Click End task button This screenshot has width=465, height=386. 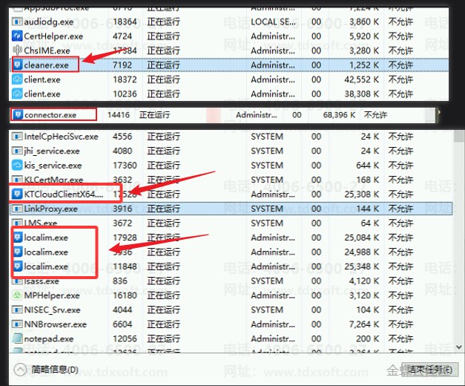[429, 370]
